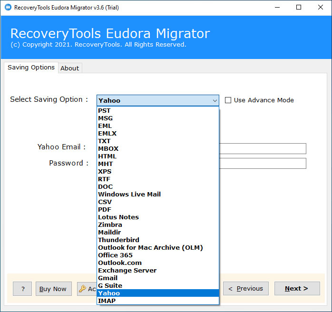Choose G Suite as the saving option
This screenshot has height=312, width=332.
tap(158, 286)
